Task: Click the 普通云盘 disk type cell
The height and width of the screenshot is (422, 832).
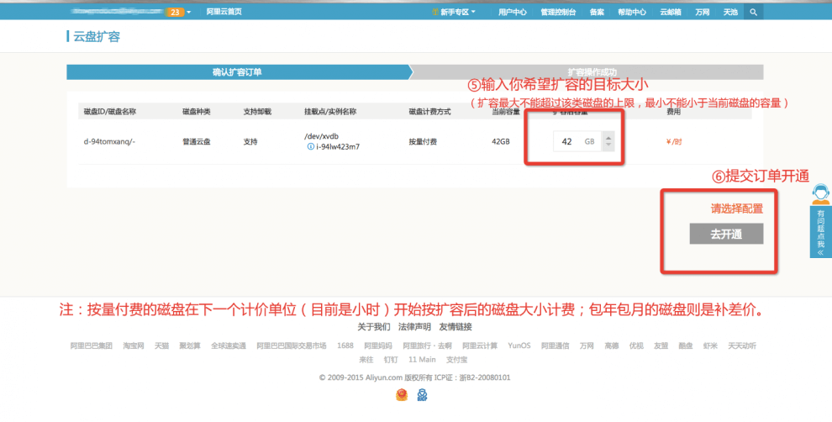Action: click(197, 142)
